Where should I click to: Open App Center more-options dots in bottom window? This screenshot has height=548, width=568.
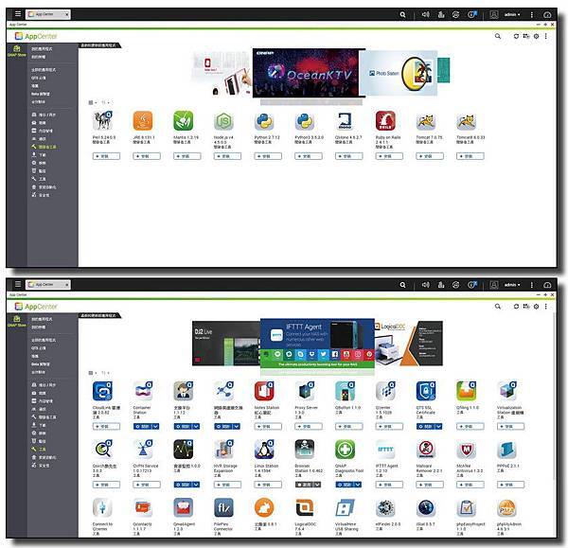click(x=546, y=307)
